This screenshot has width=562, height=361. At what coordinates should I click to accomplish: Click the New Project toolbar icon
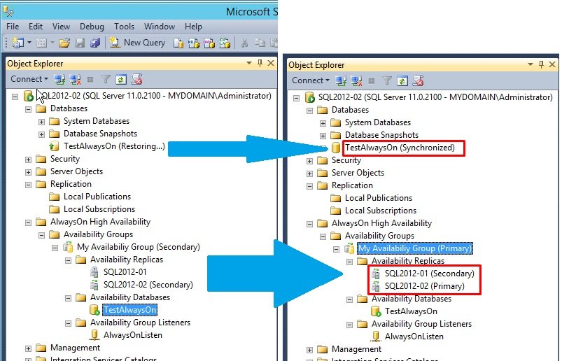click(17, 43)
